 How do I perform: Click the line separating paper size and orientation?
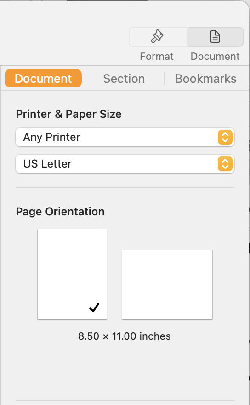point(125,187)
